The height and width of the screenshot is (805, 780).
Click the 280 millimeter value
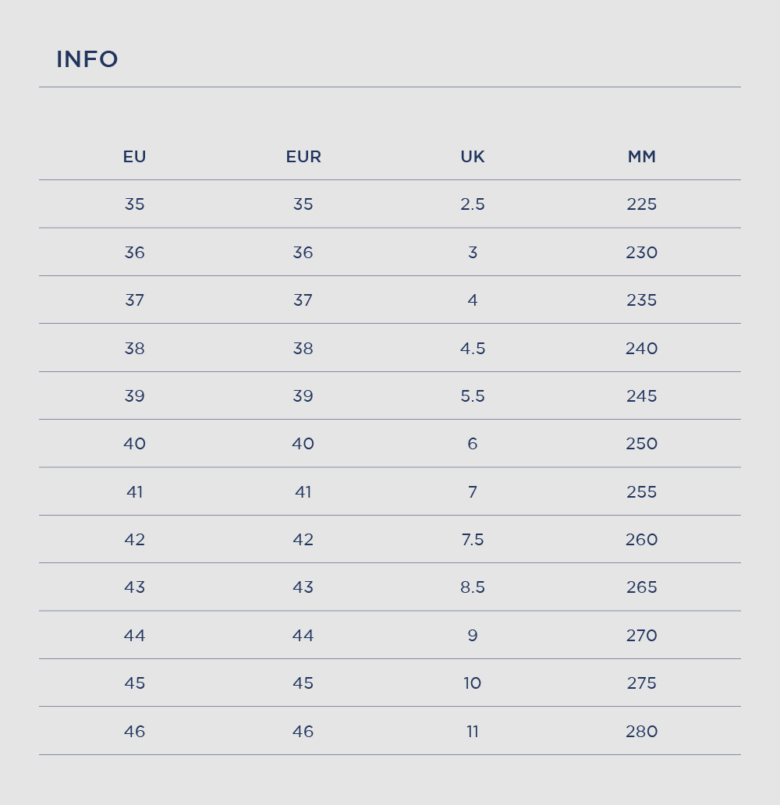[642, 732]
